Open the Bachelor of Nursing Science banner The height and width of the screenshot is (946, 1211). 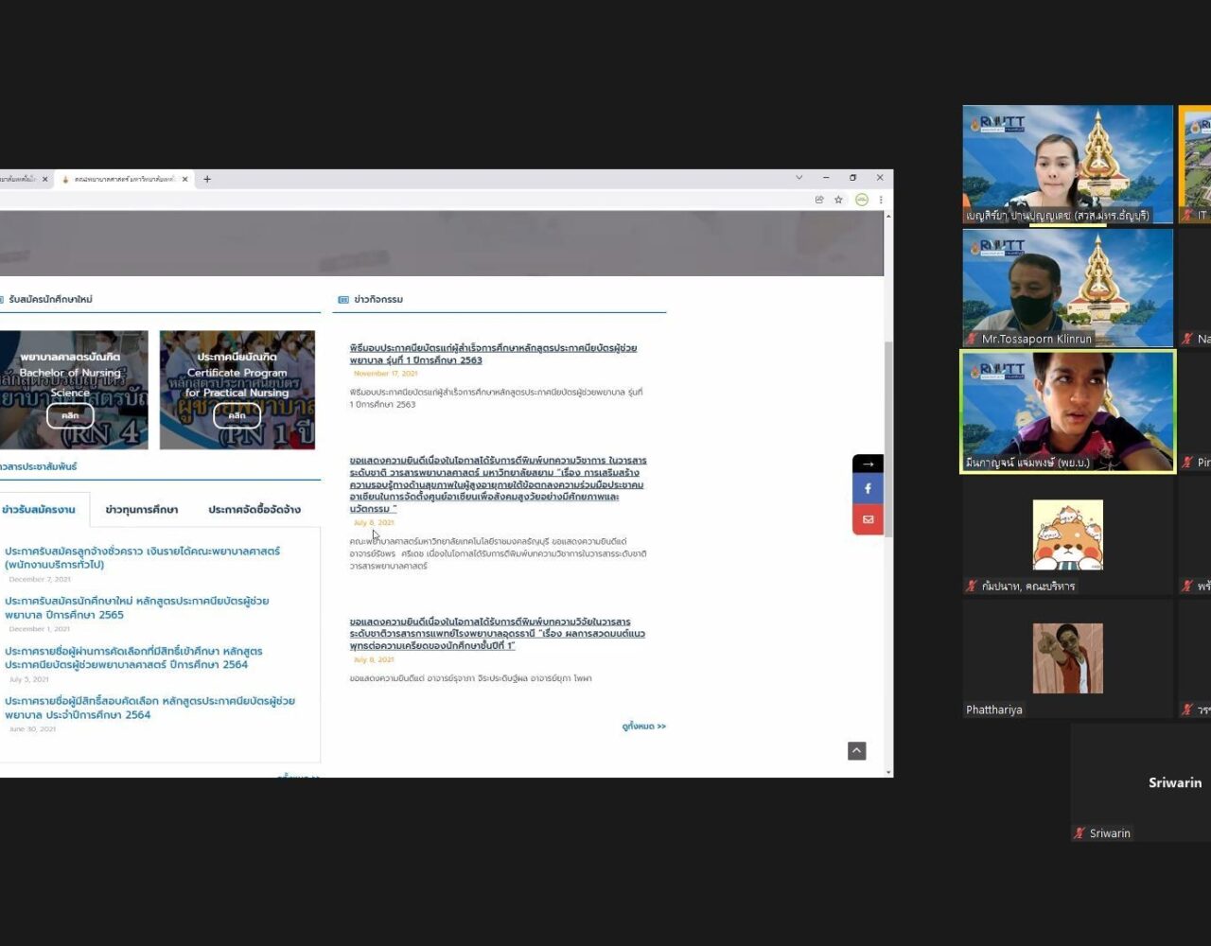tap(74, 390)
